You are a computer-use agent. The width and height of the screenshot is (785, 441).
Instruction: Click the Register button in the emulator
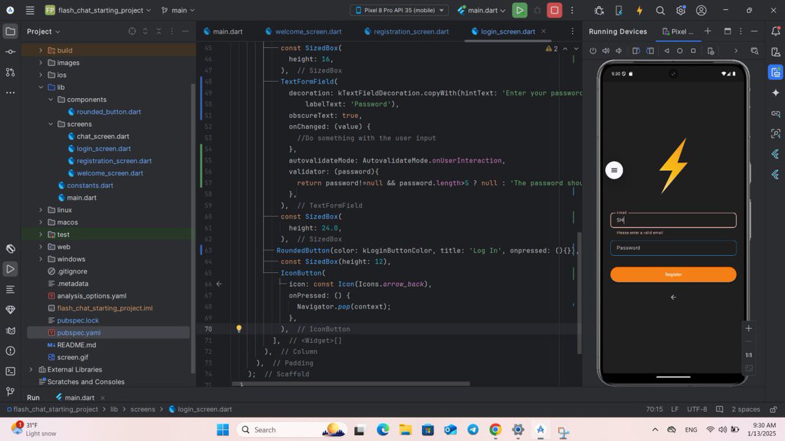click(x=673, y=275)
